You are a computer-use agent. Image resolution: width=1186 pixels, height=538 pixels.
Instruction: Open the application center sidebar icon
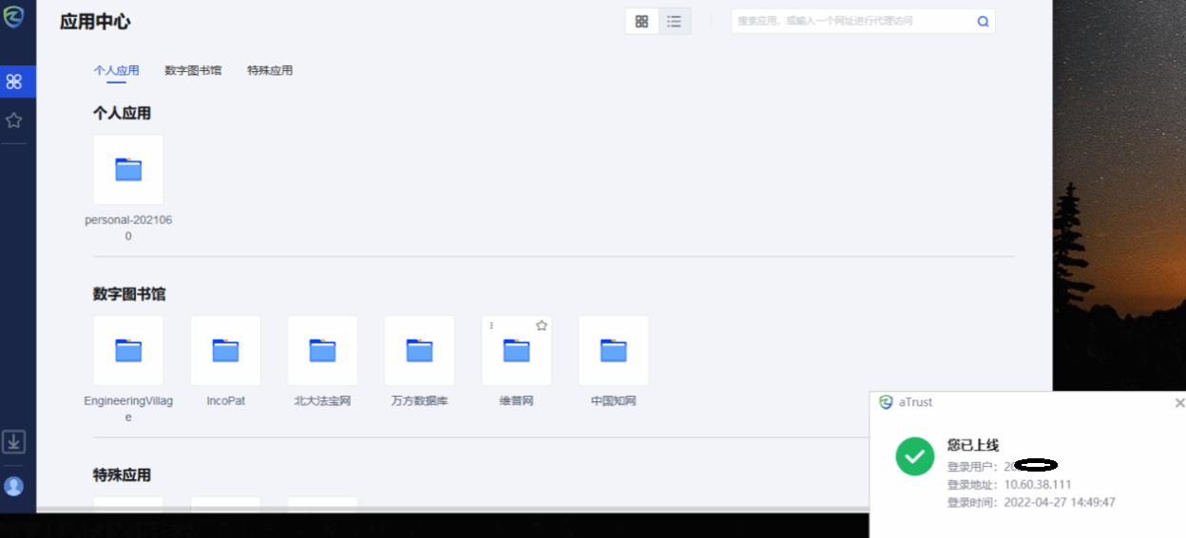point(13,82)
